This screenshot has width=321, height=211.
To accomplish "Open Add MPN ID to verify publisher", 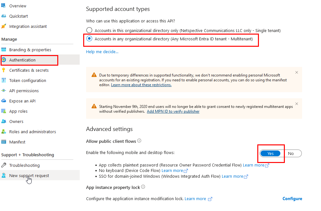I will pos(173,111).
